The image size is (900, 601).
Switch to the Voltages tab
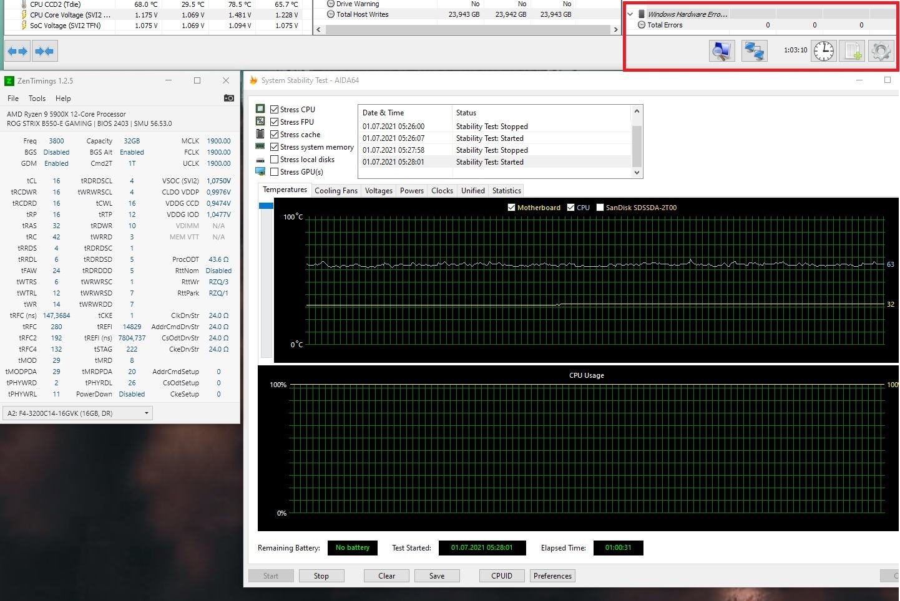coord(378,191)
